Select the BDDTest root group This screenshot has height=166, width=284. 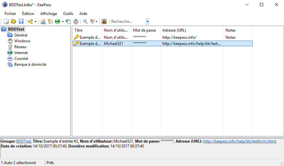(x=16, y=29)
